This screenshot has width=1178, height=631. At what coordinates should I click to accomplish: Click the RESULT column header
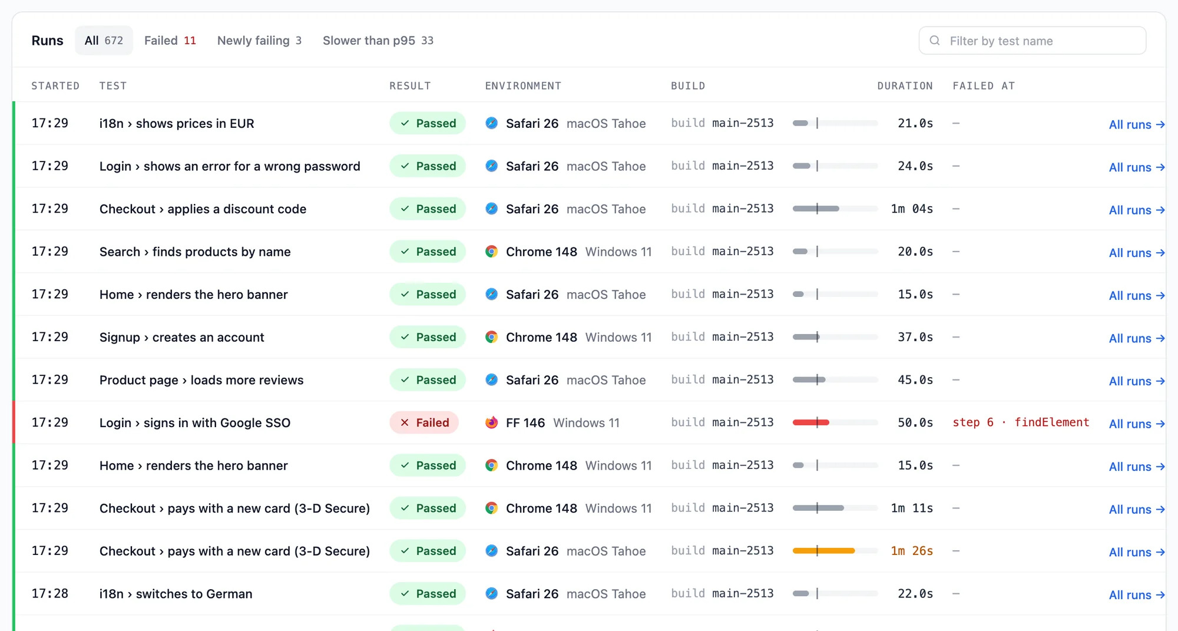(x=410, y=86)
